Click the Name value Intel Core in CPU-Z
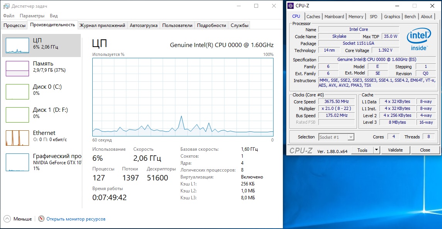 359,29
